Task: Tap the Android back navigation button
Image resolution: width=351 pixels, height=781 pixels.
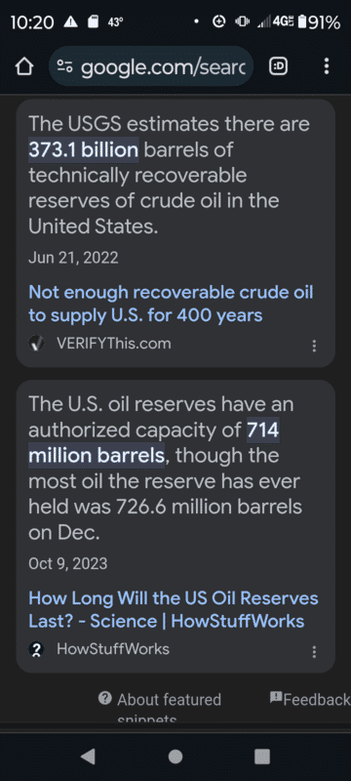Action: click(x=88, y=757)
